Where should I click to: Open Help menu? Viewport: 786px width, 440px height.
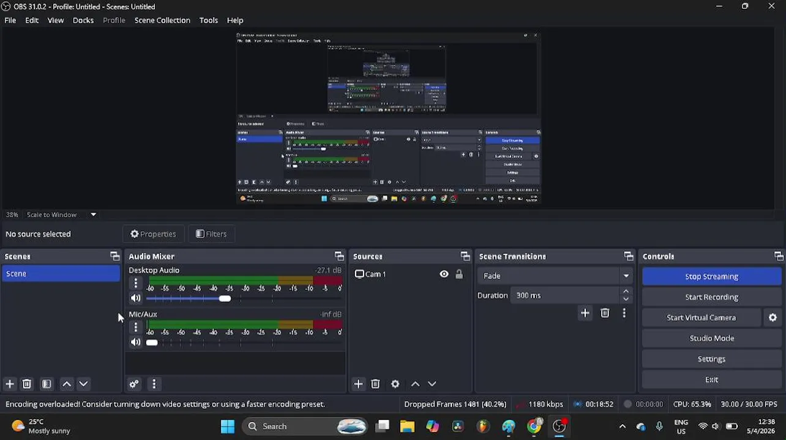(x=235, y=20)
